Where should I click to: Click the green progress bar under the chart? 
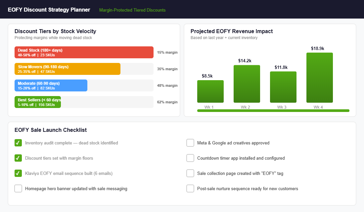[273, 110]
